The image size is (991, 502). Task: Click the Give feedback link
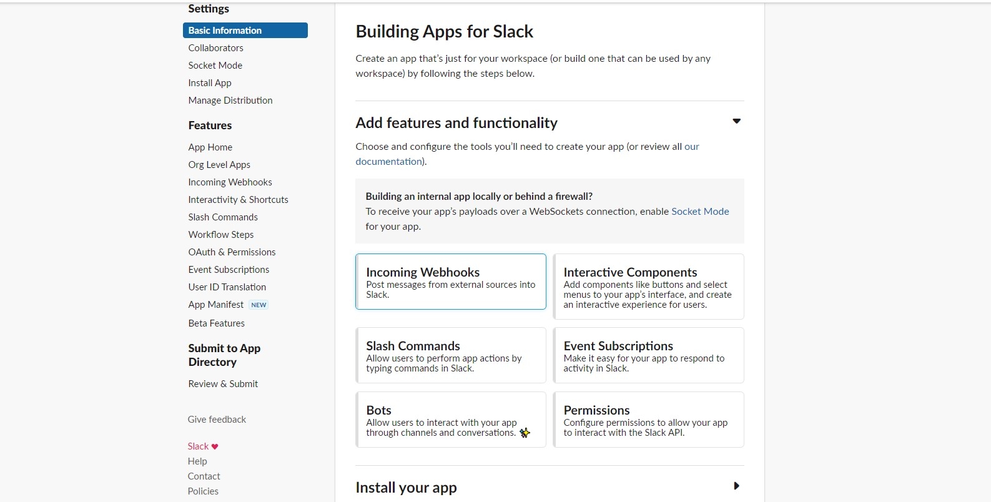pos(217,419)
